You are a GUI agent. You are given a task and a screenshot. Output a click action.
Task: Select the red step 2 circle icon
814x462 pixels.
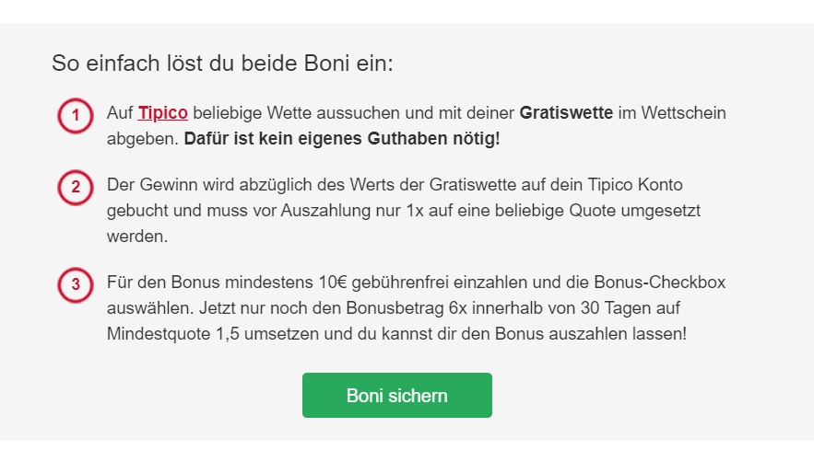tap(76, 188)
